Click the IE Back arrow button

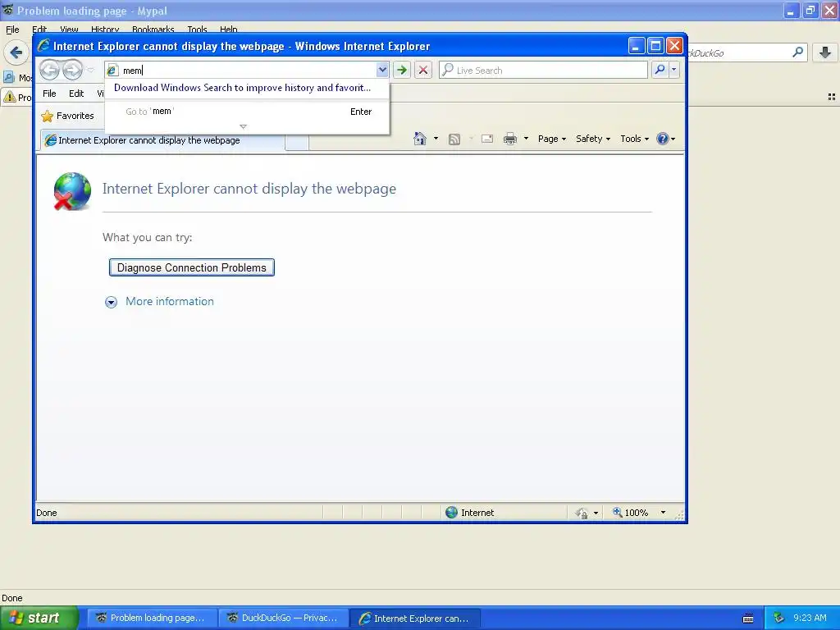pos(49,70)
